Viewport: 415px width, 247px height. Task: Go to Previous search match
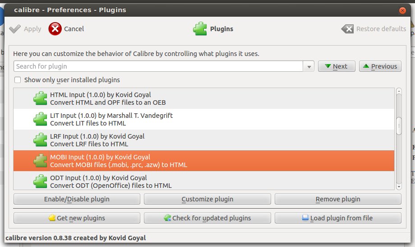(x=380, y=66)
